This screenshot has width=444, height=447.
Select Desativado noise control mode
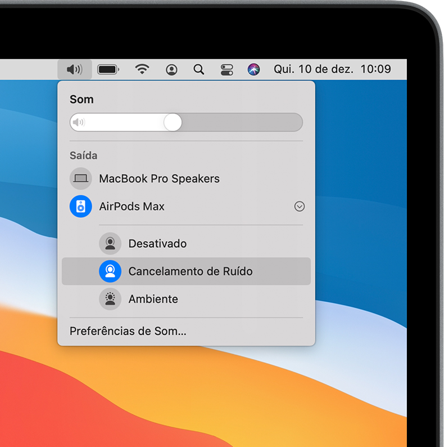point(157,244)
